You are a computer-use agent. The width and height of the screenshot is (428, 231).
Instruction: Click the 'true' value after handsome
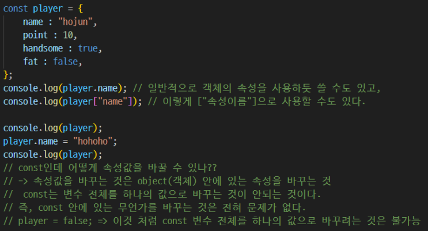[88, 48]
